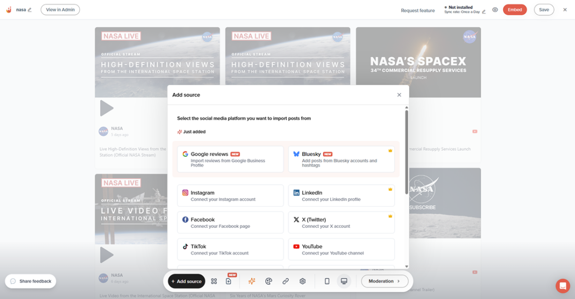
Task: Edit the nasa feed name pencil icon
Action: point(30,10)
